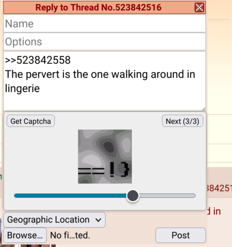Open the Geographic Location dropdown

tap(54, 219)
